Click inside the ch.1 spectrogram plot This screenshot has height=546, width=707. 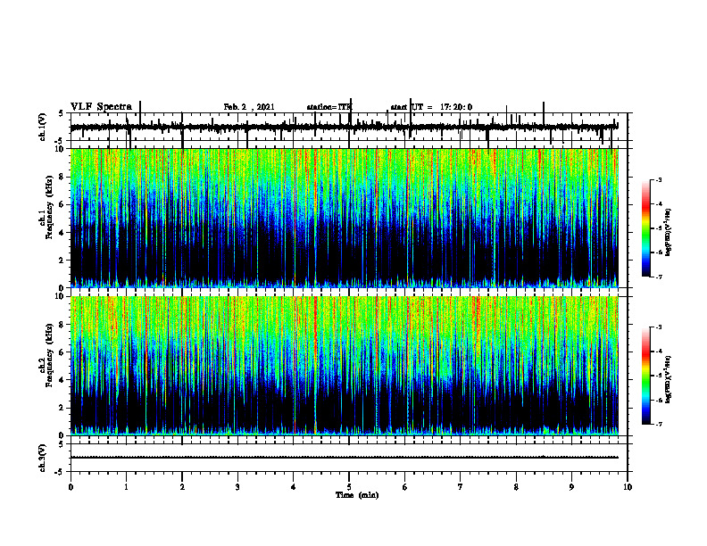point(345,218)
